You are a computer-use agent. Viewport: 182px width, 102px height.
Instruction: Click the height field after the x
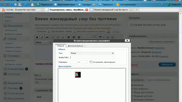click(x=84, y=62)
